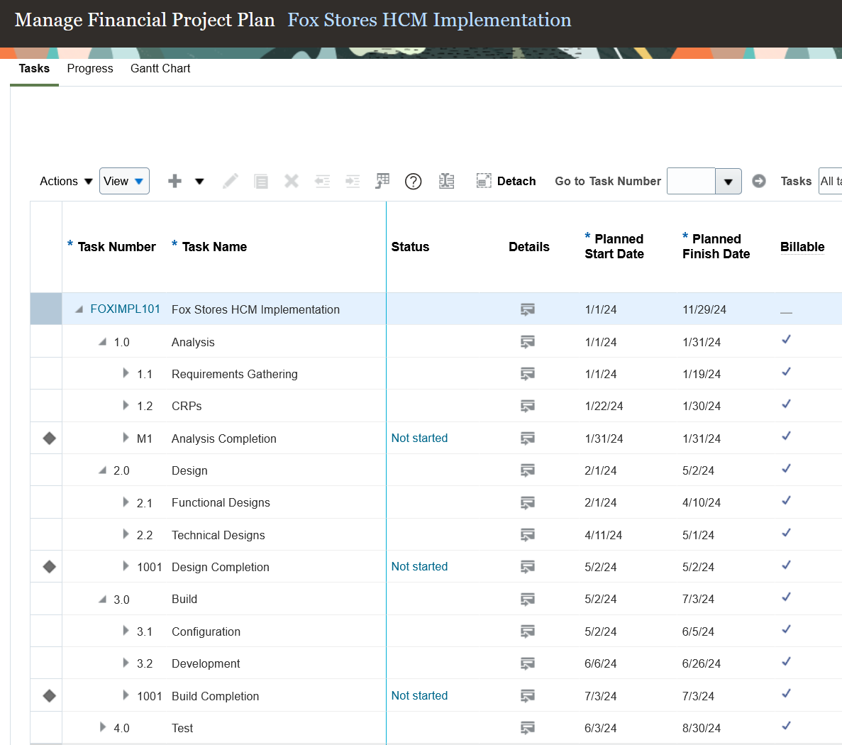Expand the M1 Analysis Completion milestone
Image resolution: width=842 pixels, height=745 pixels.
point(126,437)
